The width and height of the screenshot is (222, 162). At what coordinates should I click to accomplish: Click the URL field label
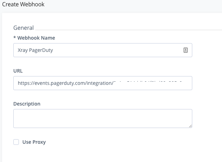(x=18, y=71)
